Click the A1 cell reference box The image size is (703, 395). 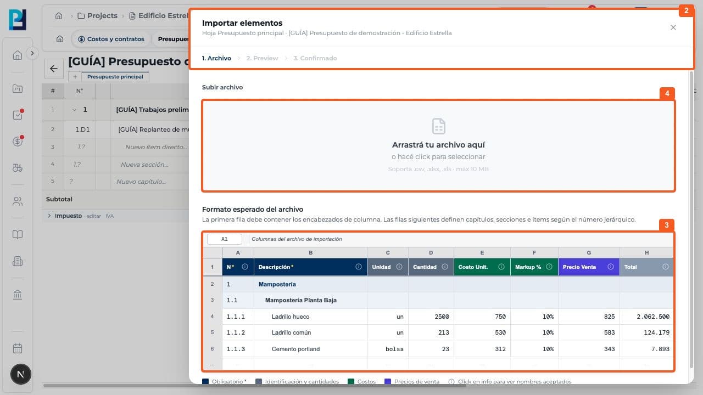pyautogui.click(x=225, y=239)
